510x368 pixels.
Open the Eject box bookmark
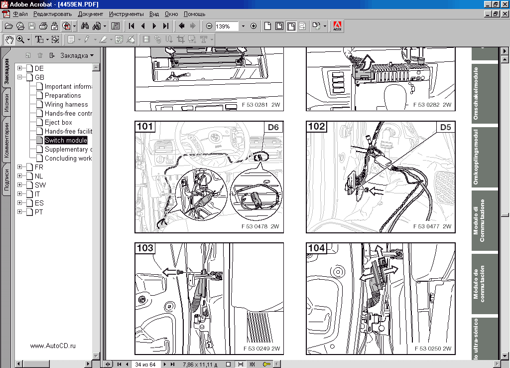(x=58, y=123)
